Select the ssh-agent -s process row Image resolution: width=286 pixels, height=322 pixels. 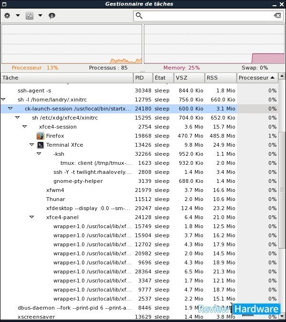click(139, 91)
